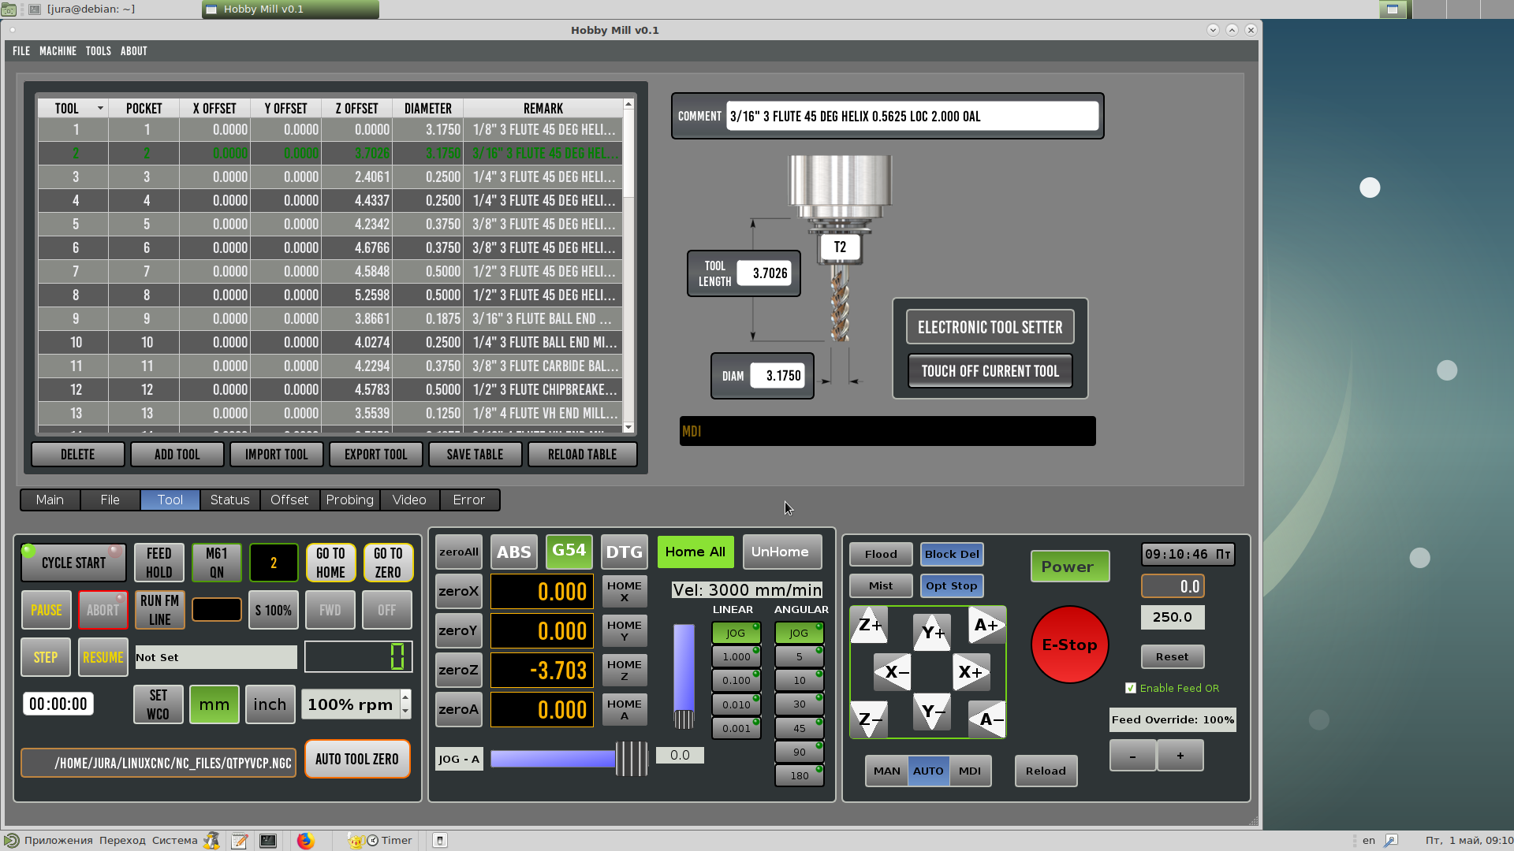This screenshot has width=1514, height=851.
Task: Click the feed override minus button
Action: click(x=1132, y=756)
